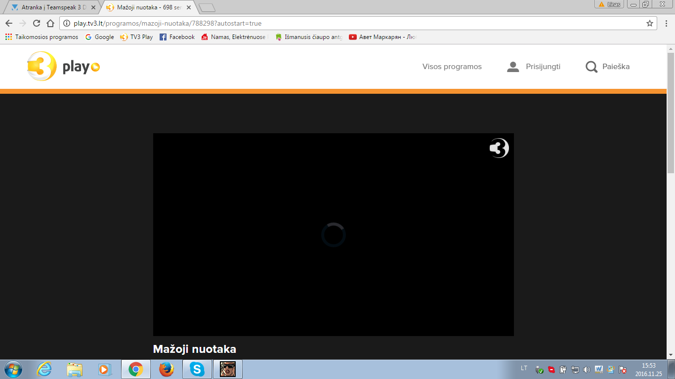Click the forward navigation arrow
The image size is (675, 379).
pos(23,23)
